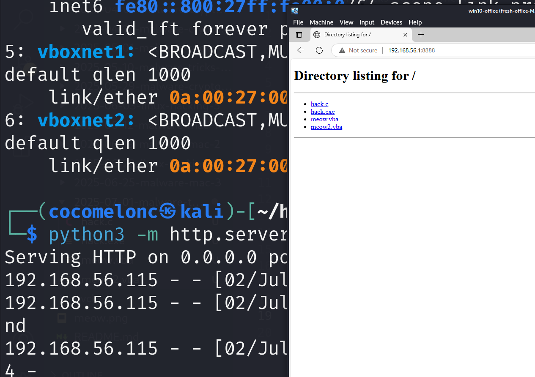Screen dimensions: 535x377
Task: Click the 'Serving HTTP on 0.0.0.0' terminal line
Action: (x=146, y=257)
